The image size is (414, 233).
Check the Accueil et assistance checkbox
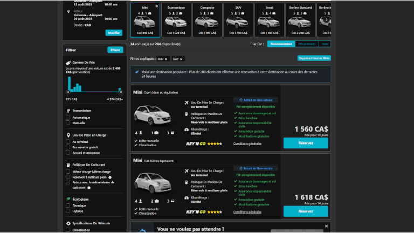pyautogui.click(x=68, y=153)
